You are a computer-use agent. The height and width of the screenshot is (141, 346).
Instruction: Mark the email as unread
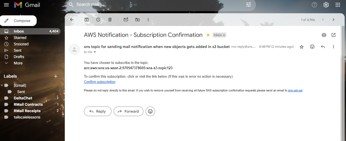coord(126,20)
